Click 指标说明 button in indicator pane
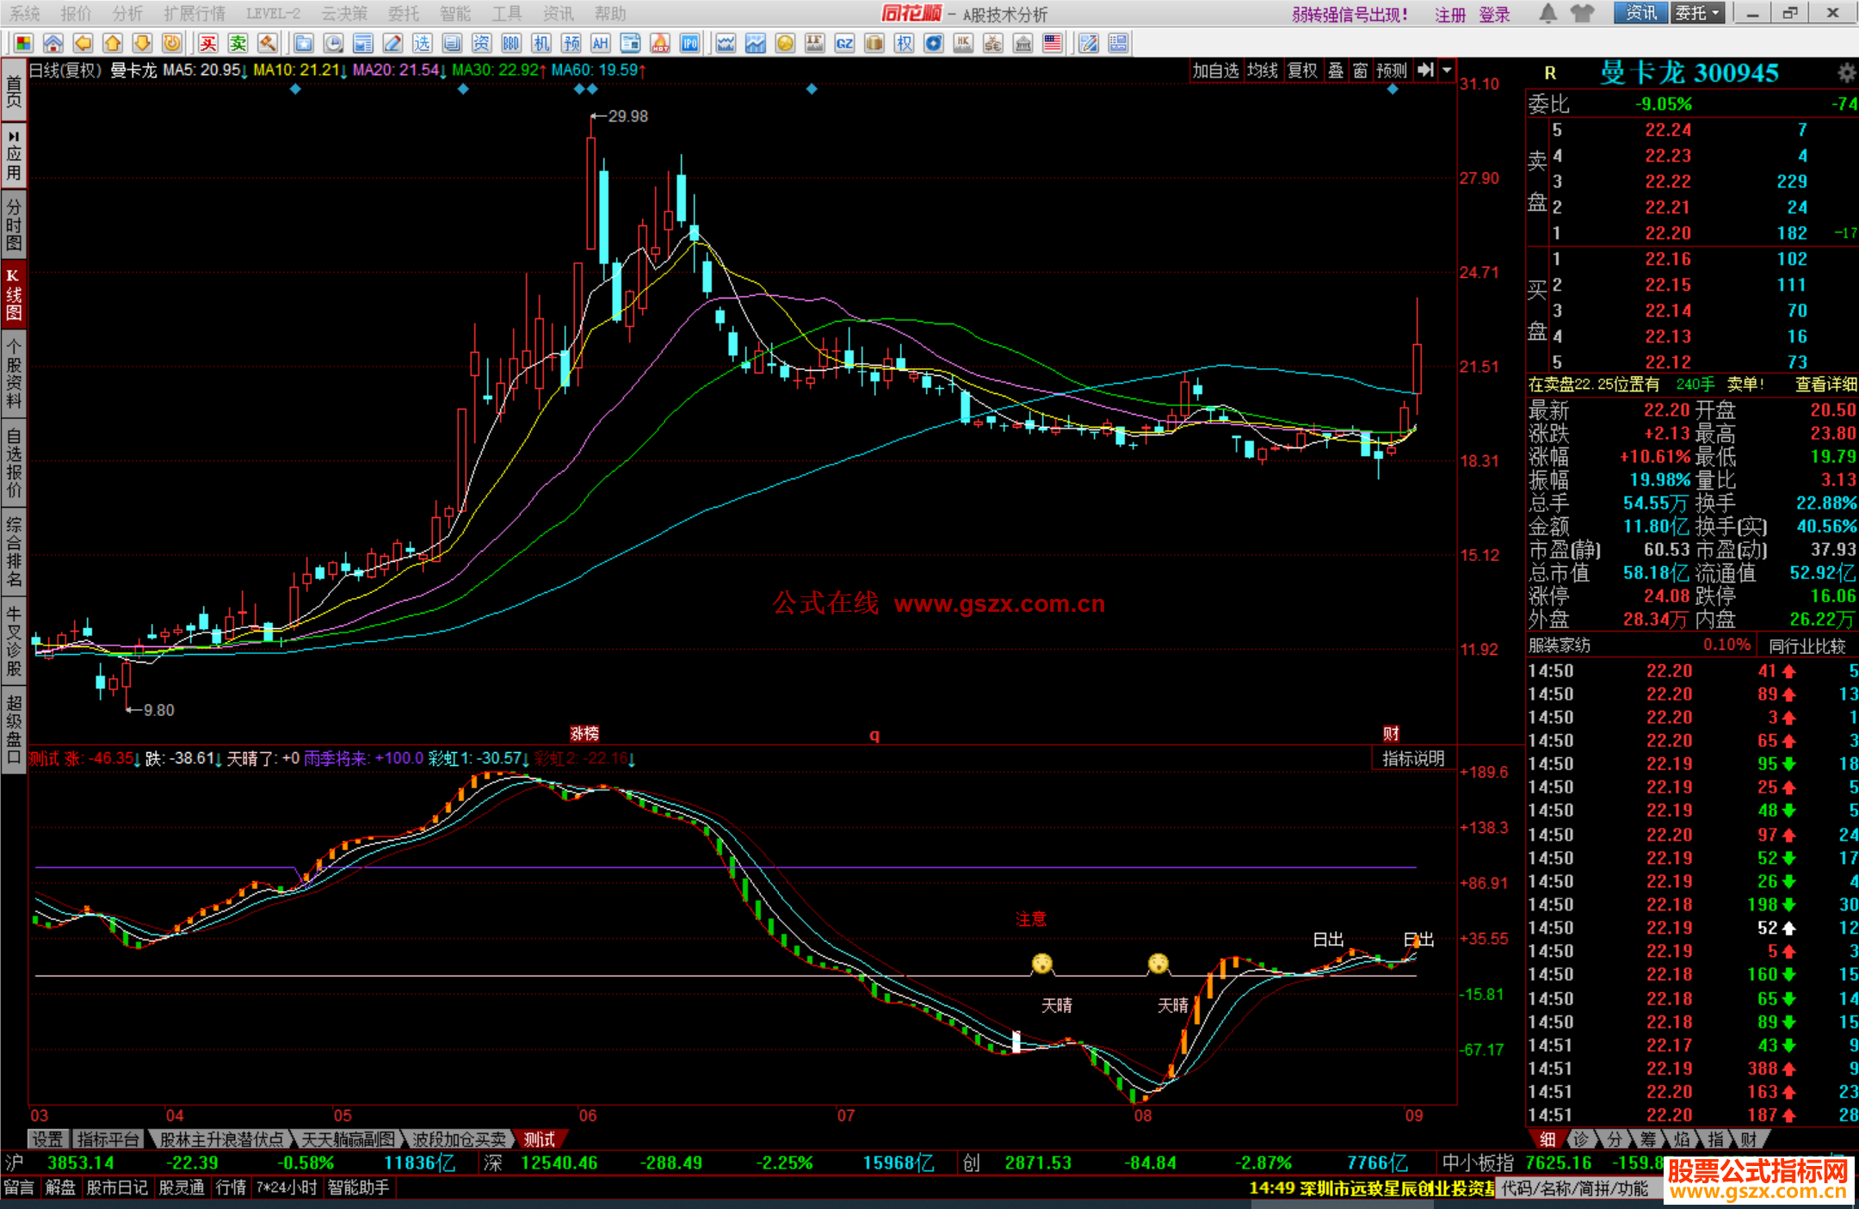The image size is (1859, 1209). 1413,758
